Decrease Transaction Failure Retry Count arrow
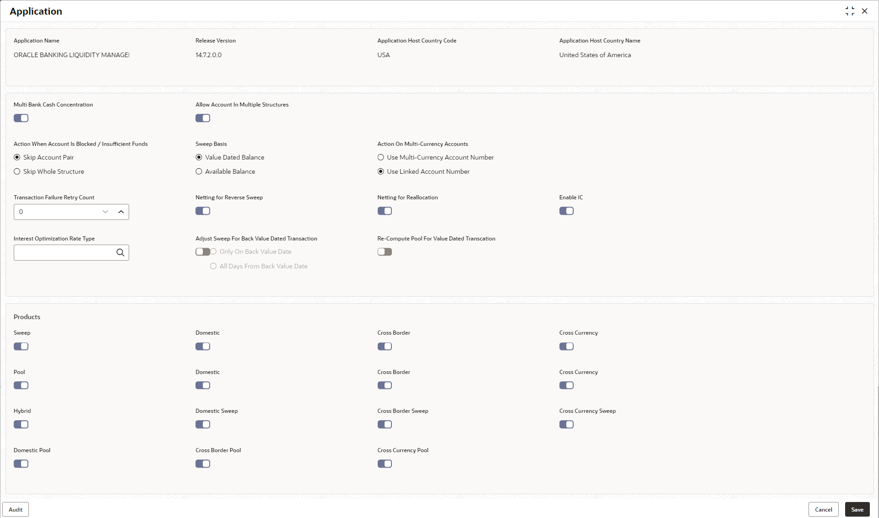 point(105,212)
